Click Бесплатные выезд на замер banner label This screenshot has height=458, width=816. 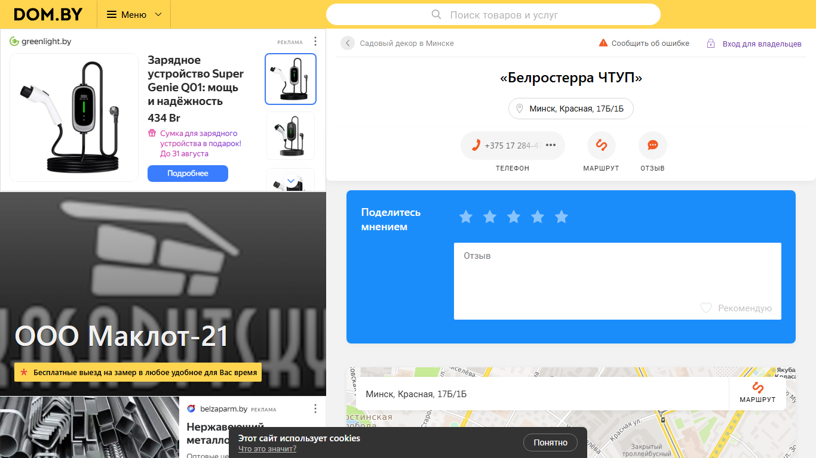click(138, 372)
